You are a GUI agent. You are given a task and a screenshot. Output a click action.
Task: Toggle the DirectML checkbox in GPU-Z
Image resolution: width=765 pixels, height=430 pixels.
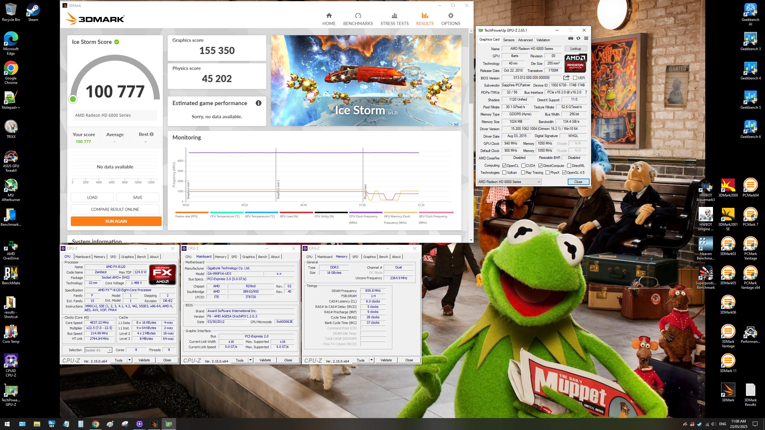[x=569, y=166]
